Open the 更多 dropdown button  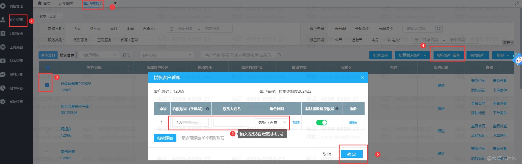[502, 55]
